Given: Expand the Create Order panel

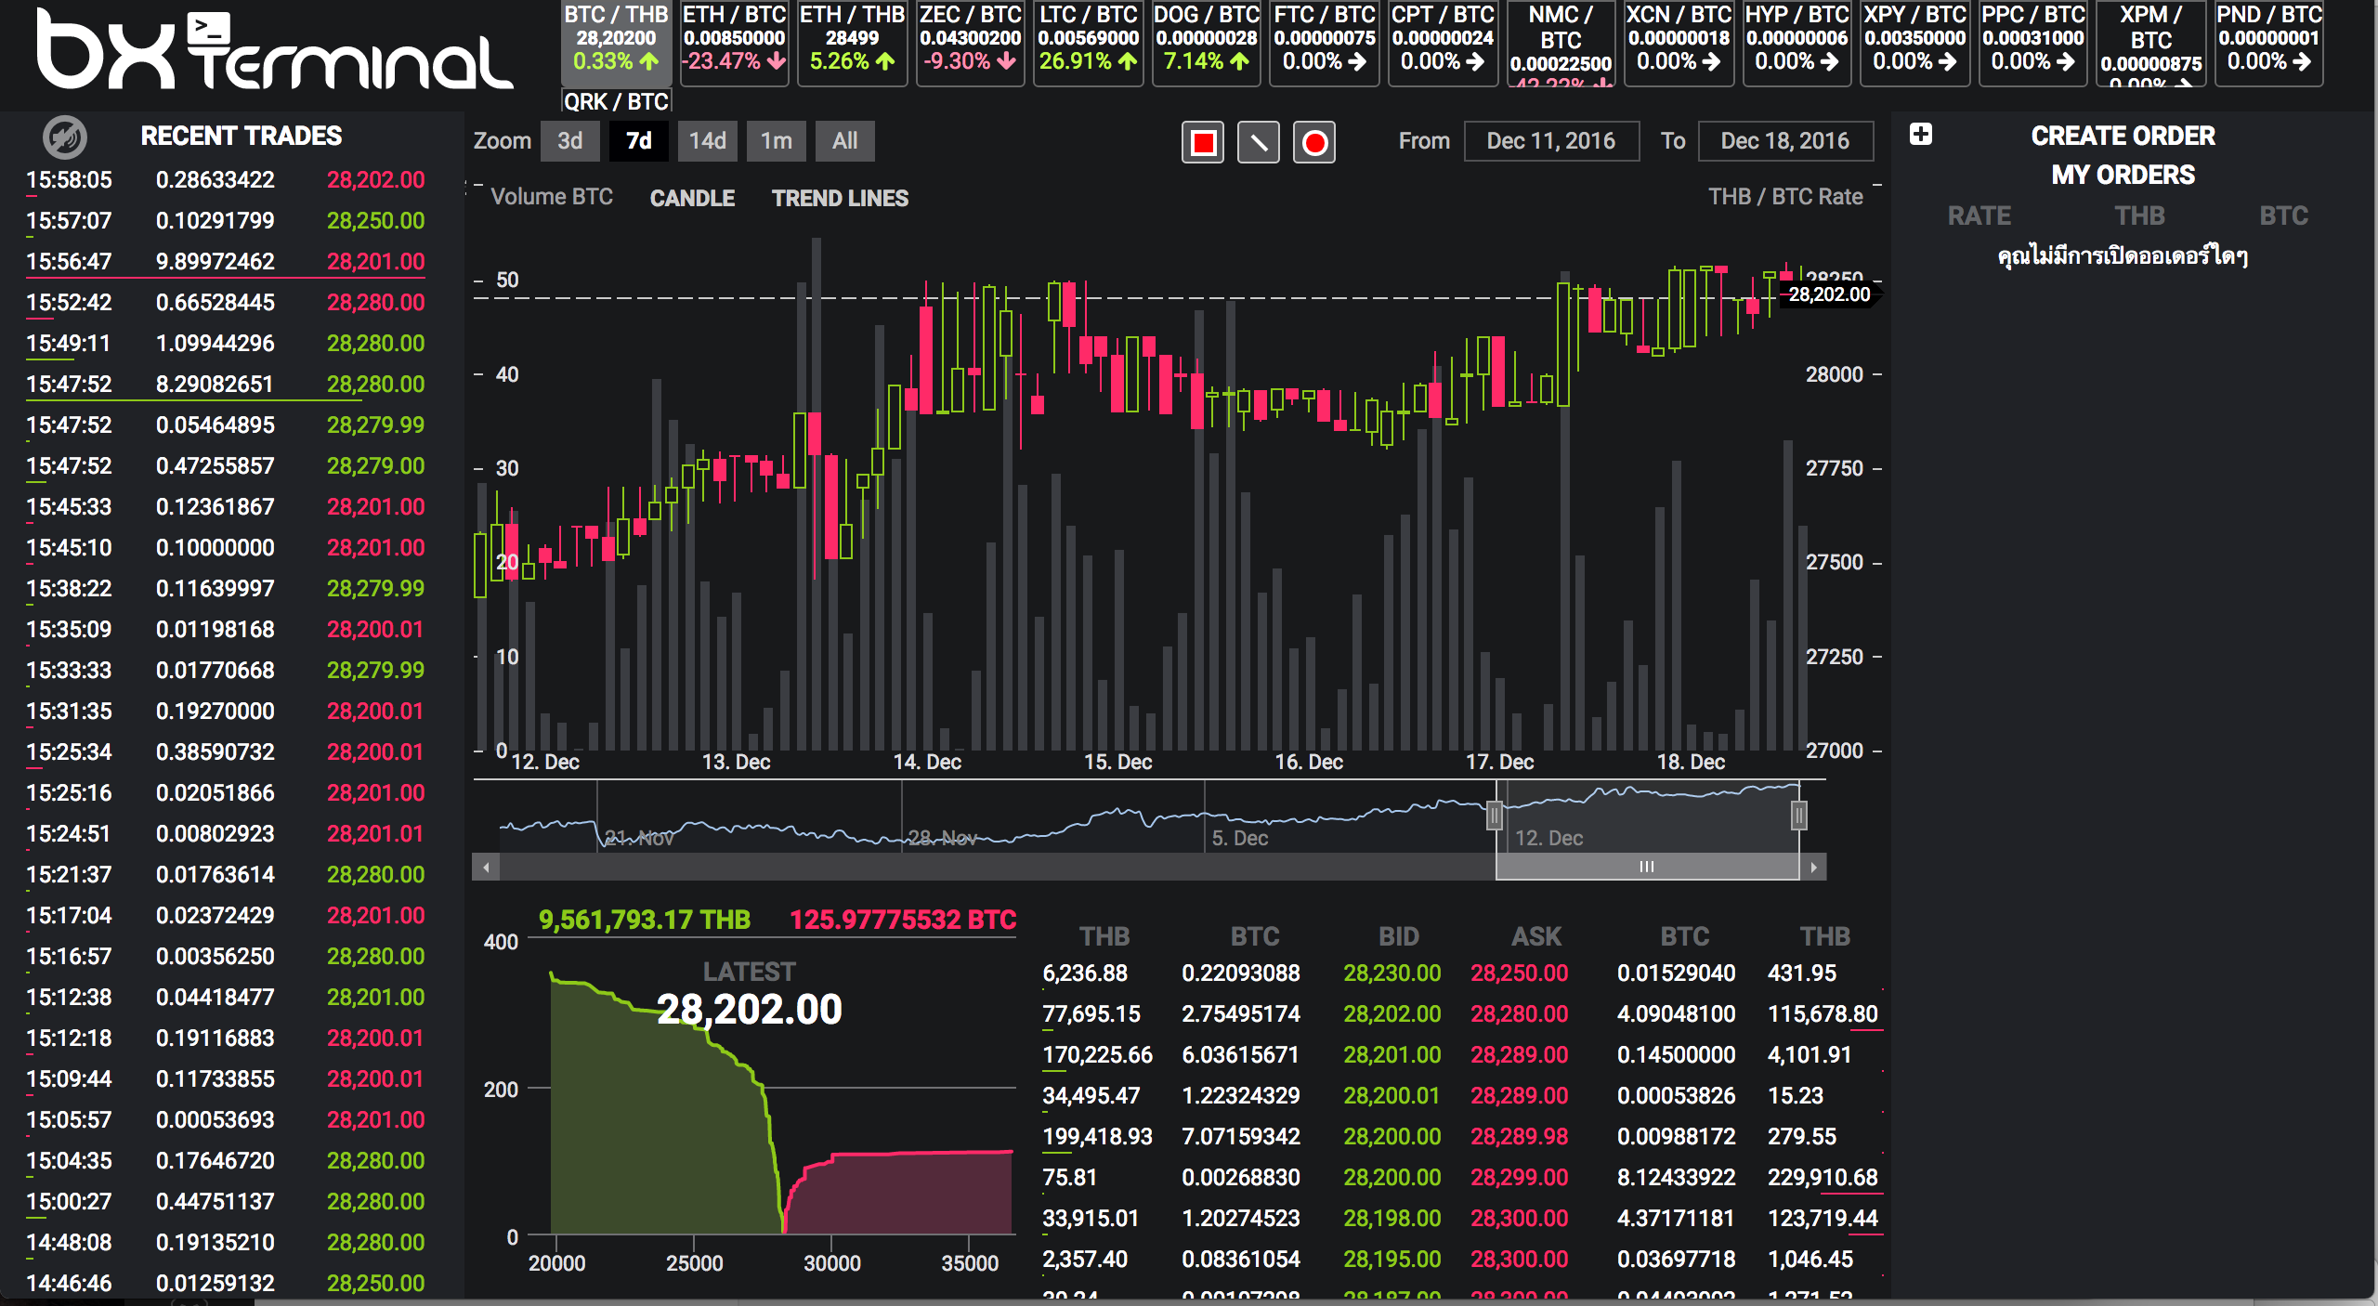Looking at the screenshot, I should coord(2123,136).
